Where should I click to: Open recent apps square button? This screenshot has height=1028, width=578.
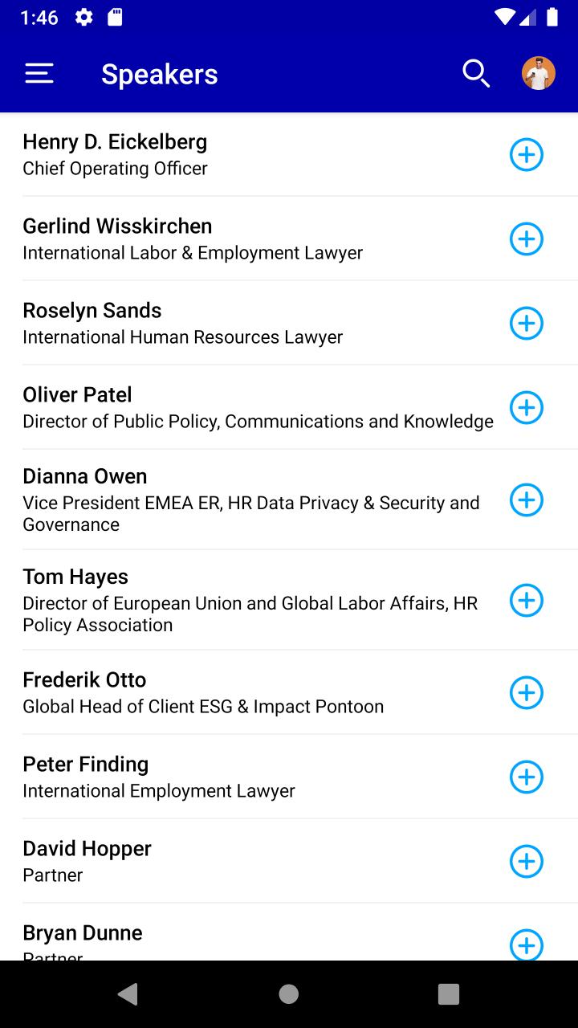tap(449, 994)
